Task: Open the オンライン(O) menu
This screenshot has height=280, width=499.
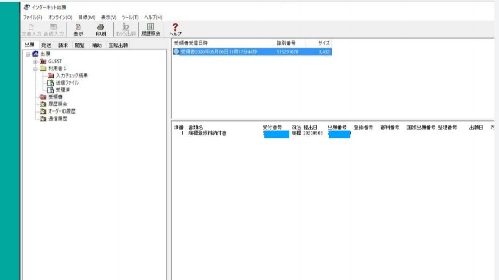Action: tap(60, 17)
